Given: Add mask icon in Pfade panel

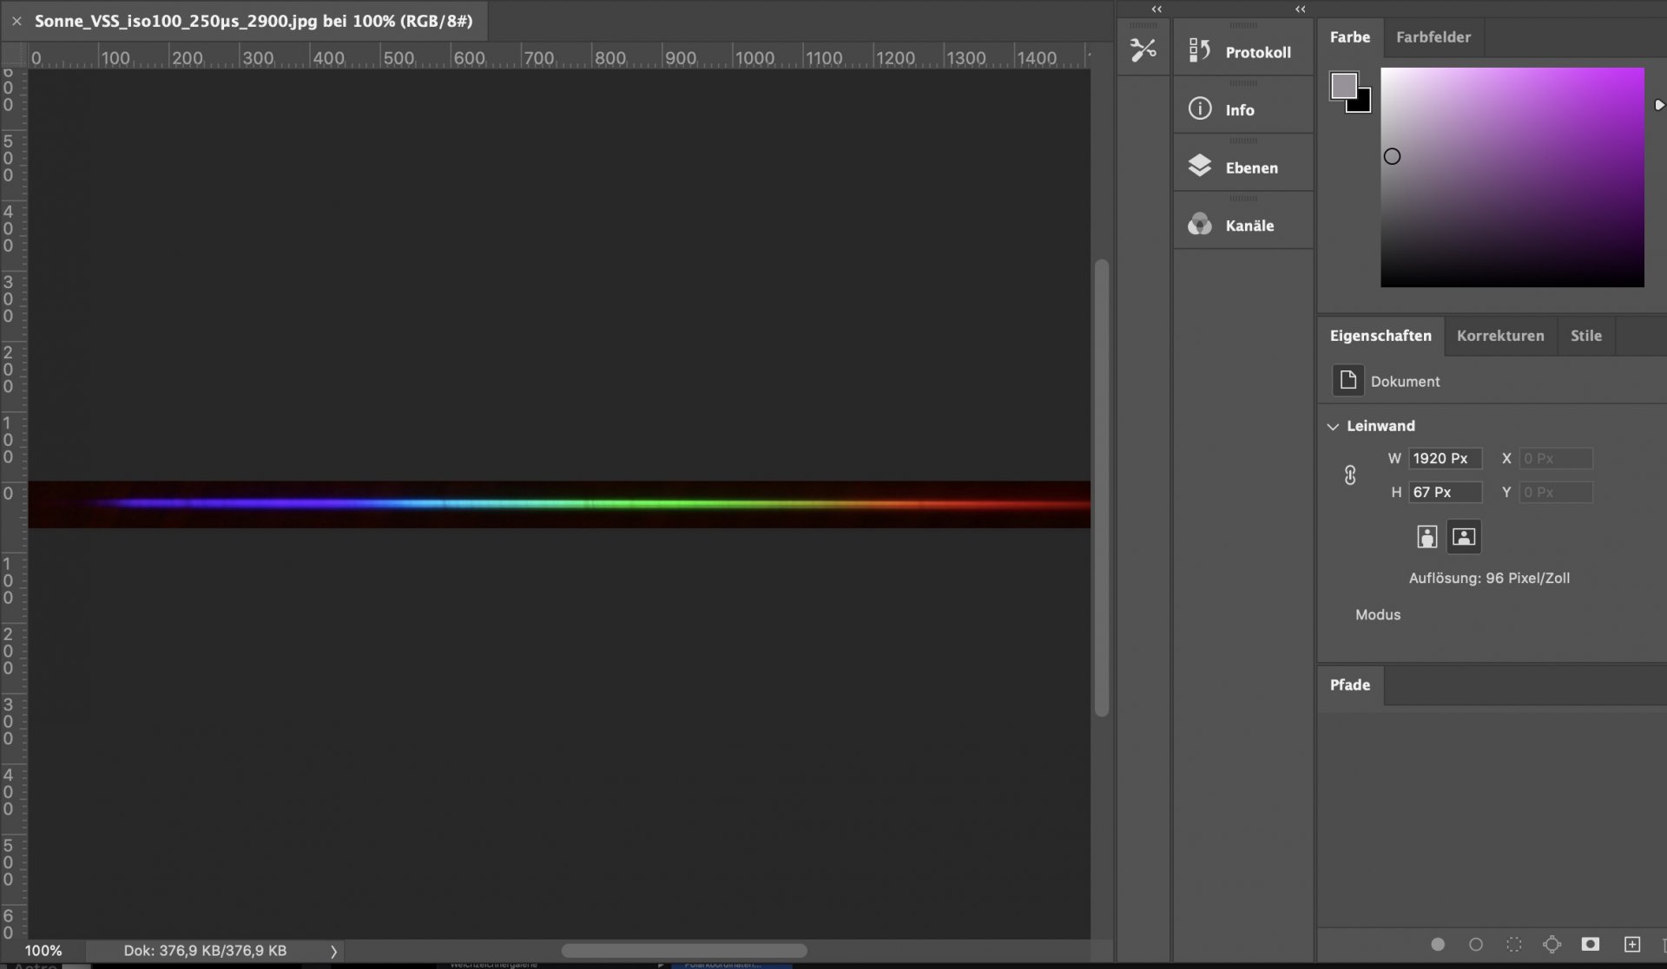Looking at the screenshot, I should click(x=1590, y=944).
